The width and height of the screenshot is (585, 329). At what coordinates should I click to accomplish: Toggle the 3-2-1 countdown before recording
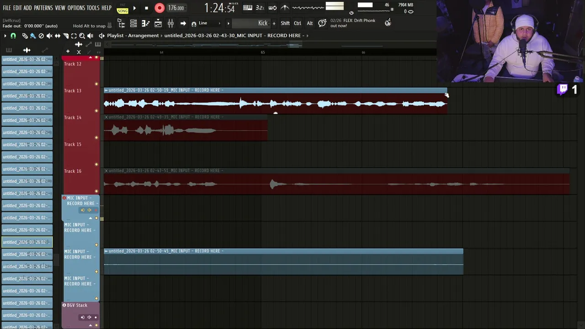tap(260, 8)
